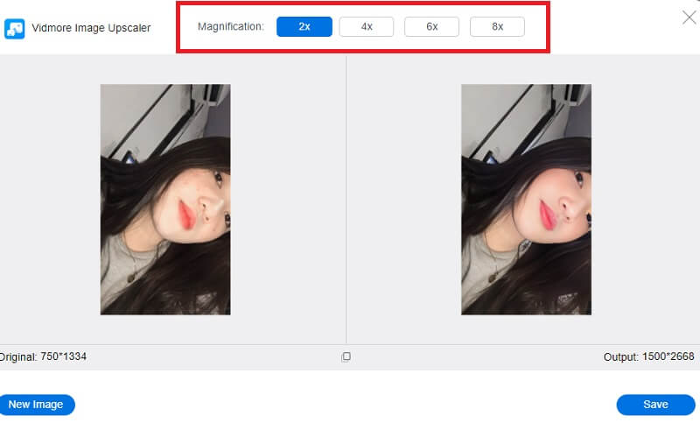The width and height of the screenshot is (700, 423).
Task: Click the upscaled output photo on right
Action: tap(526, 199)
